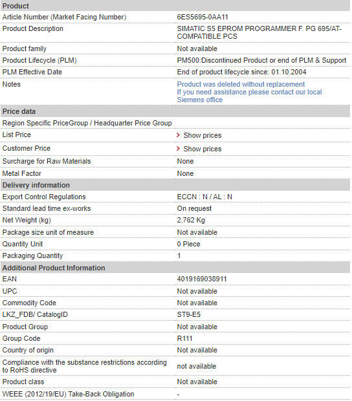Click the Product section header
352x401 pixels.
[x=175, y=6]
